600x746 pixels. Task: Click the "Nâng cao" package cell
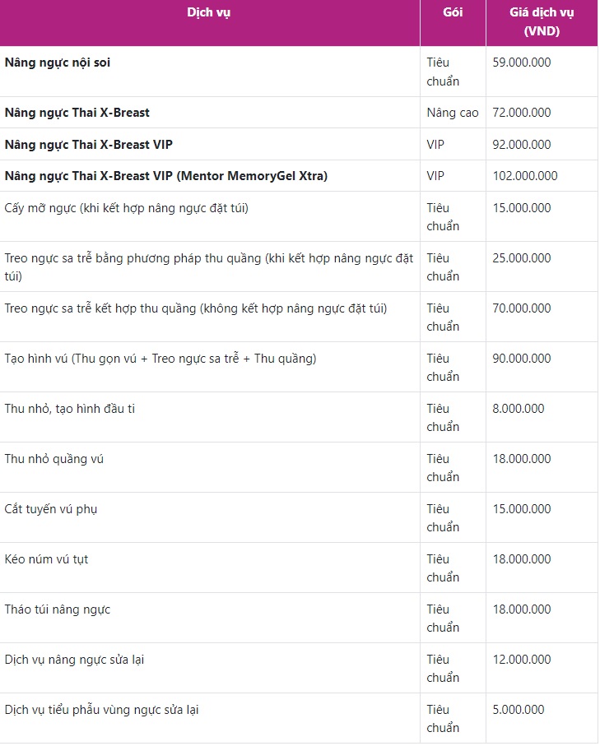tap(453, 113)
